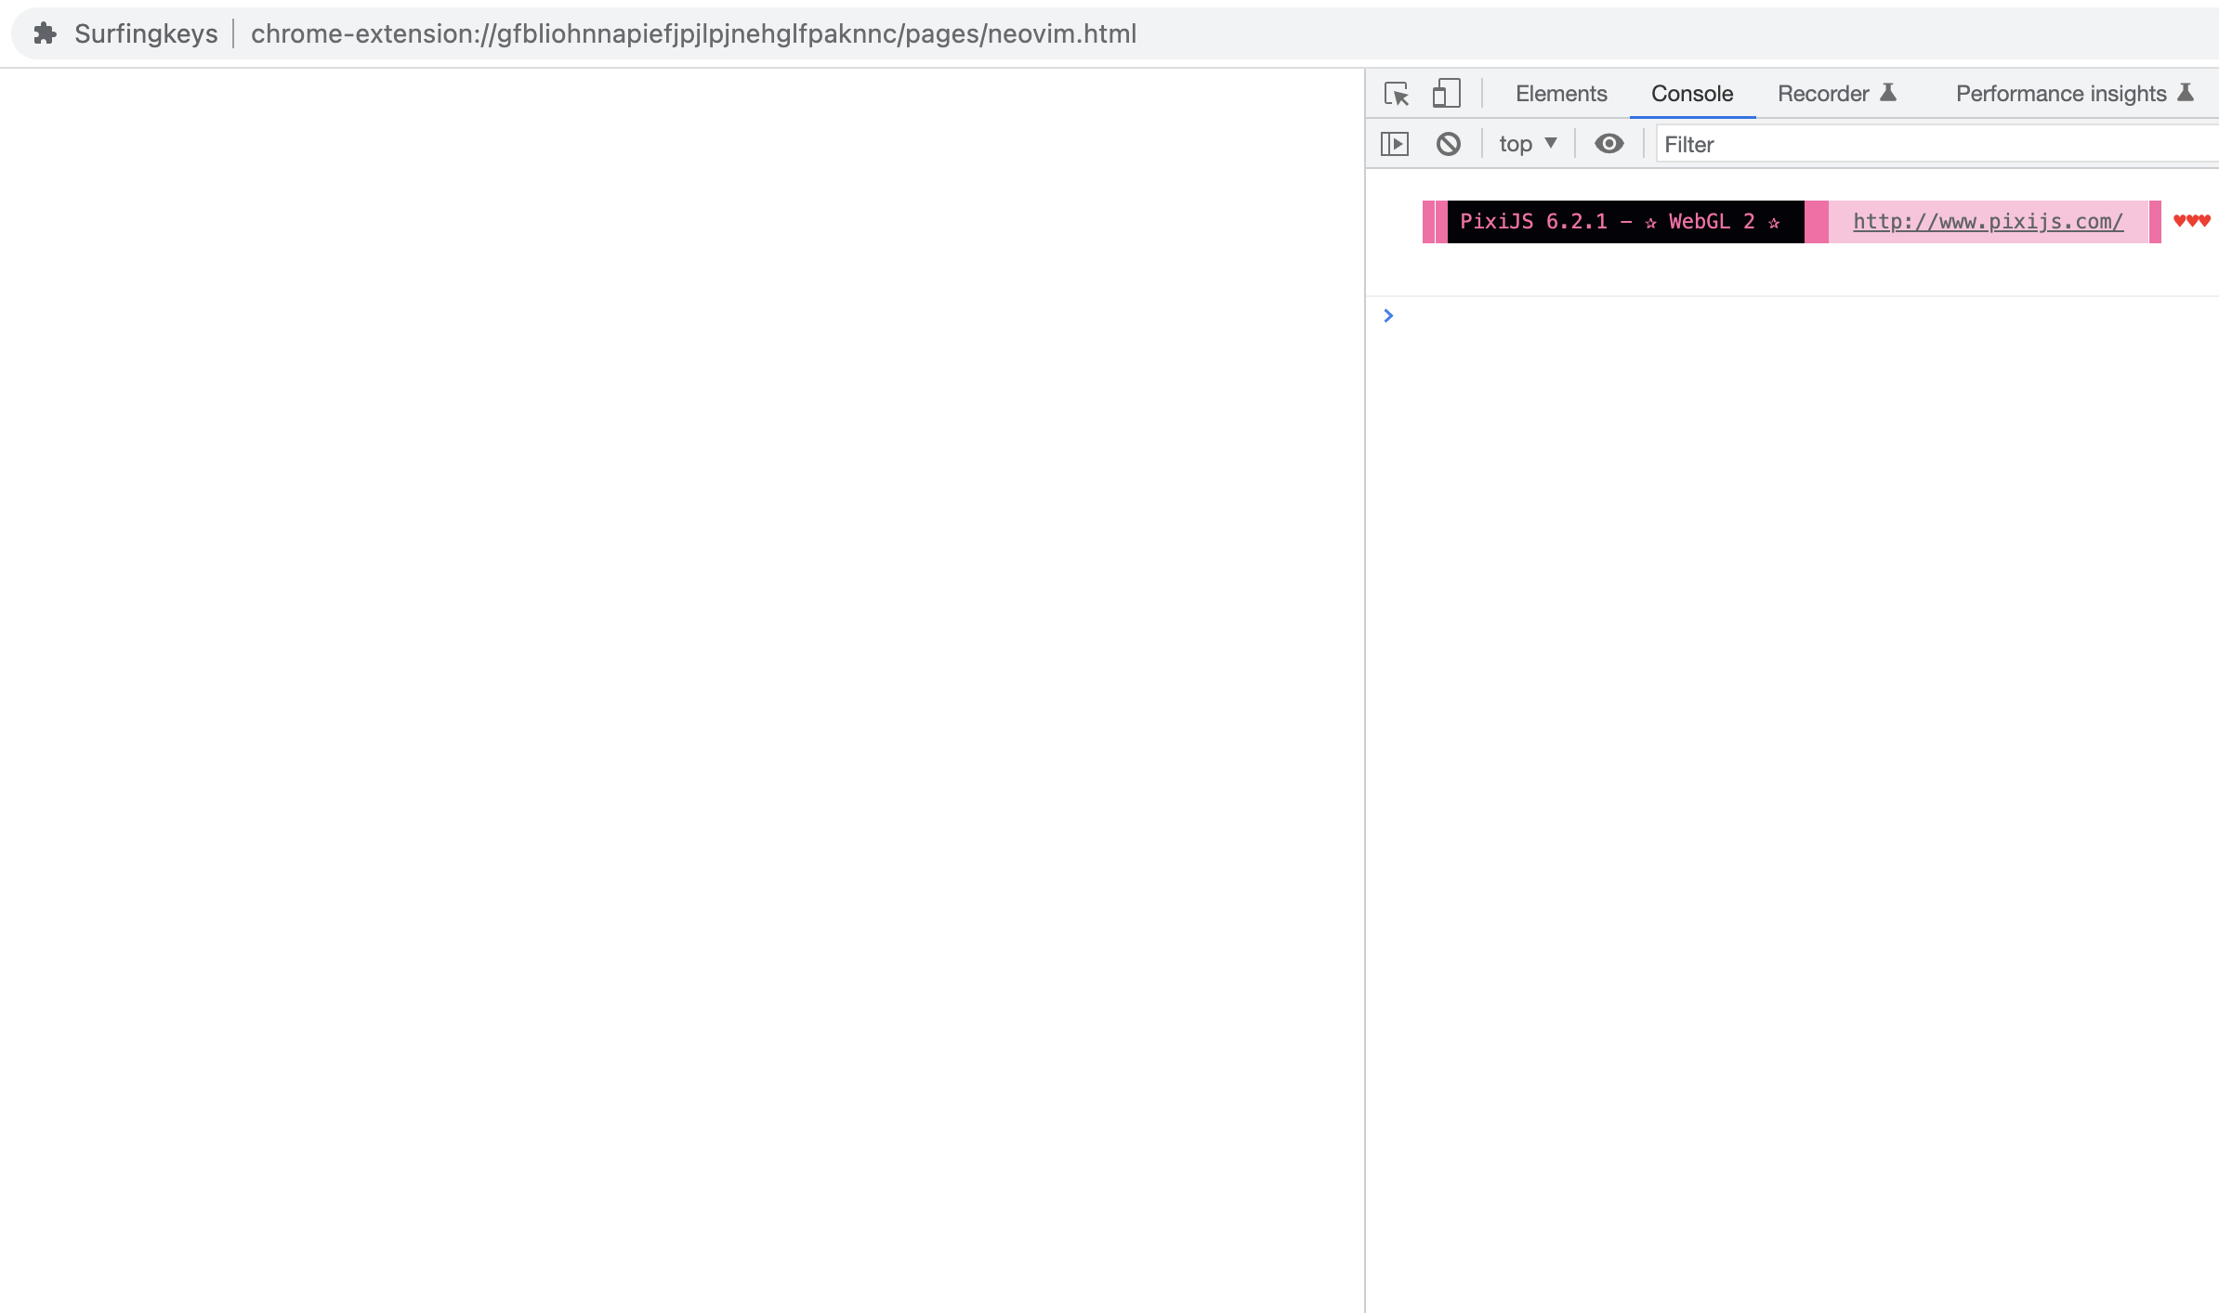The width and height of the screenshot is (2219, 1313).
Task: Select the inspect element tool
Action: point(1397,94)
